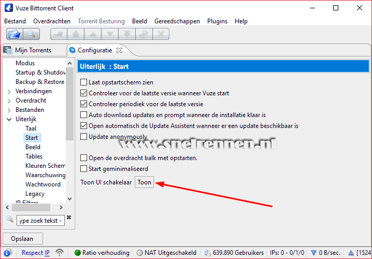Click the download speed arrow icon
Image resolution: width=372 pixels, height=259 pixels.
tap(313, 253)
